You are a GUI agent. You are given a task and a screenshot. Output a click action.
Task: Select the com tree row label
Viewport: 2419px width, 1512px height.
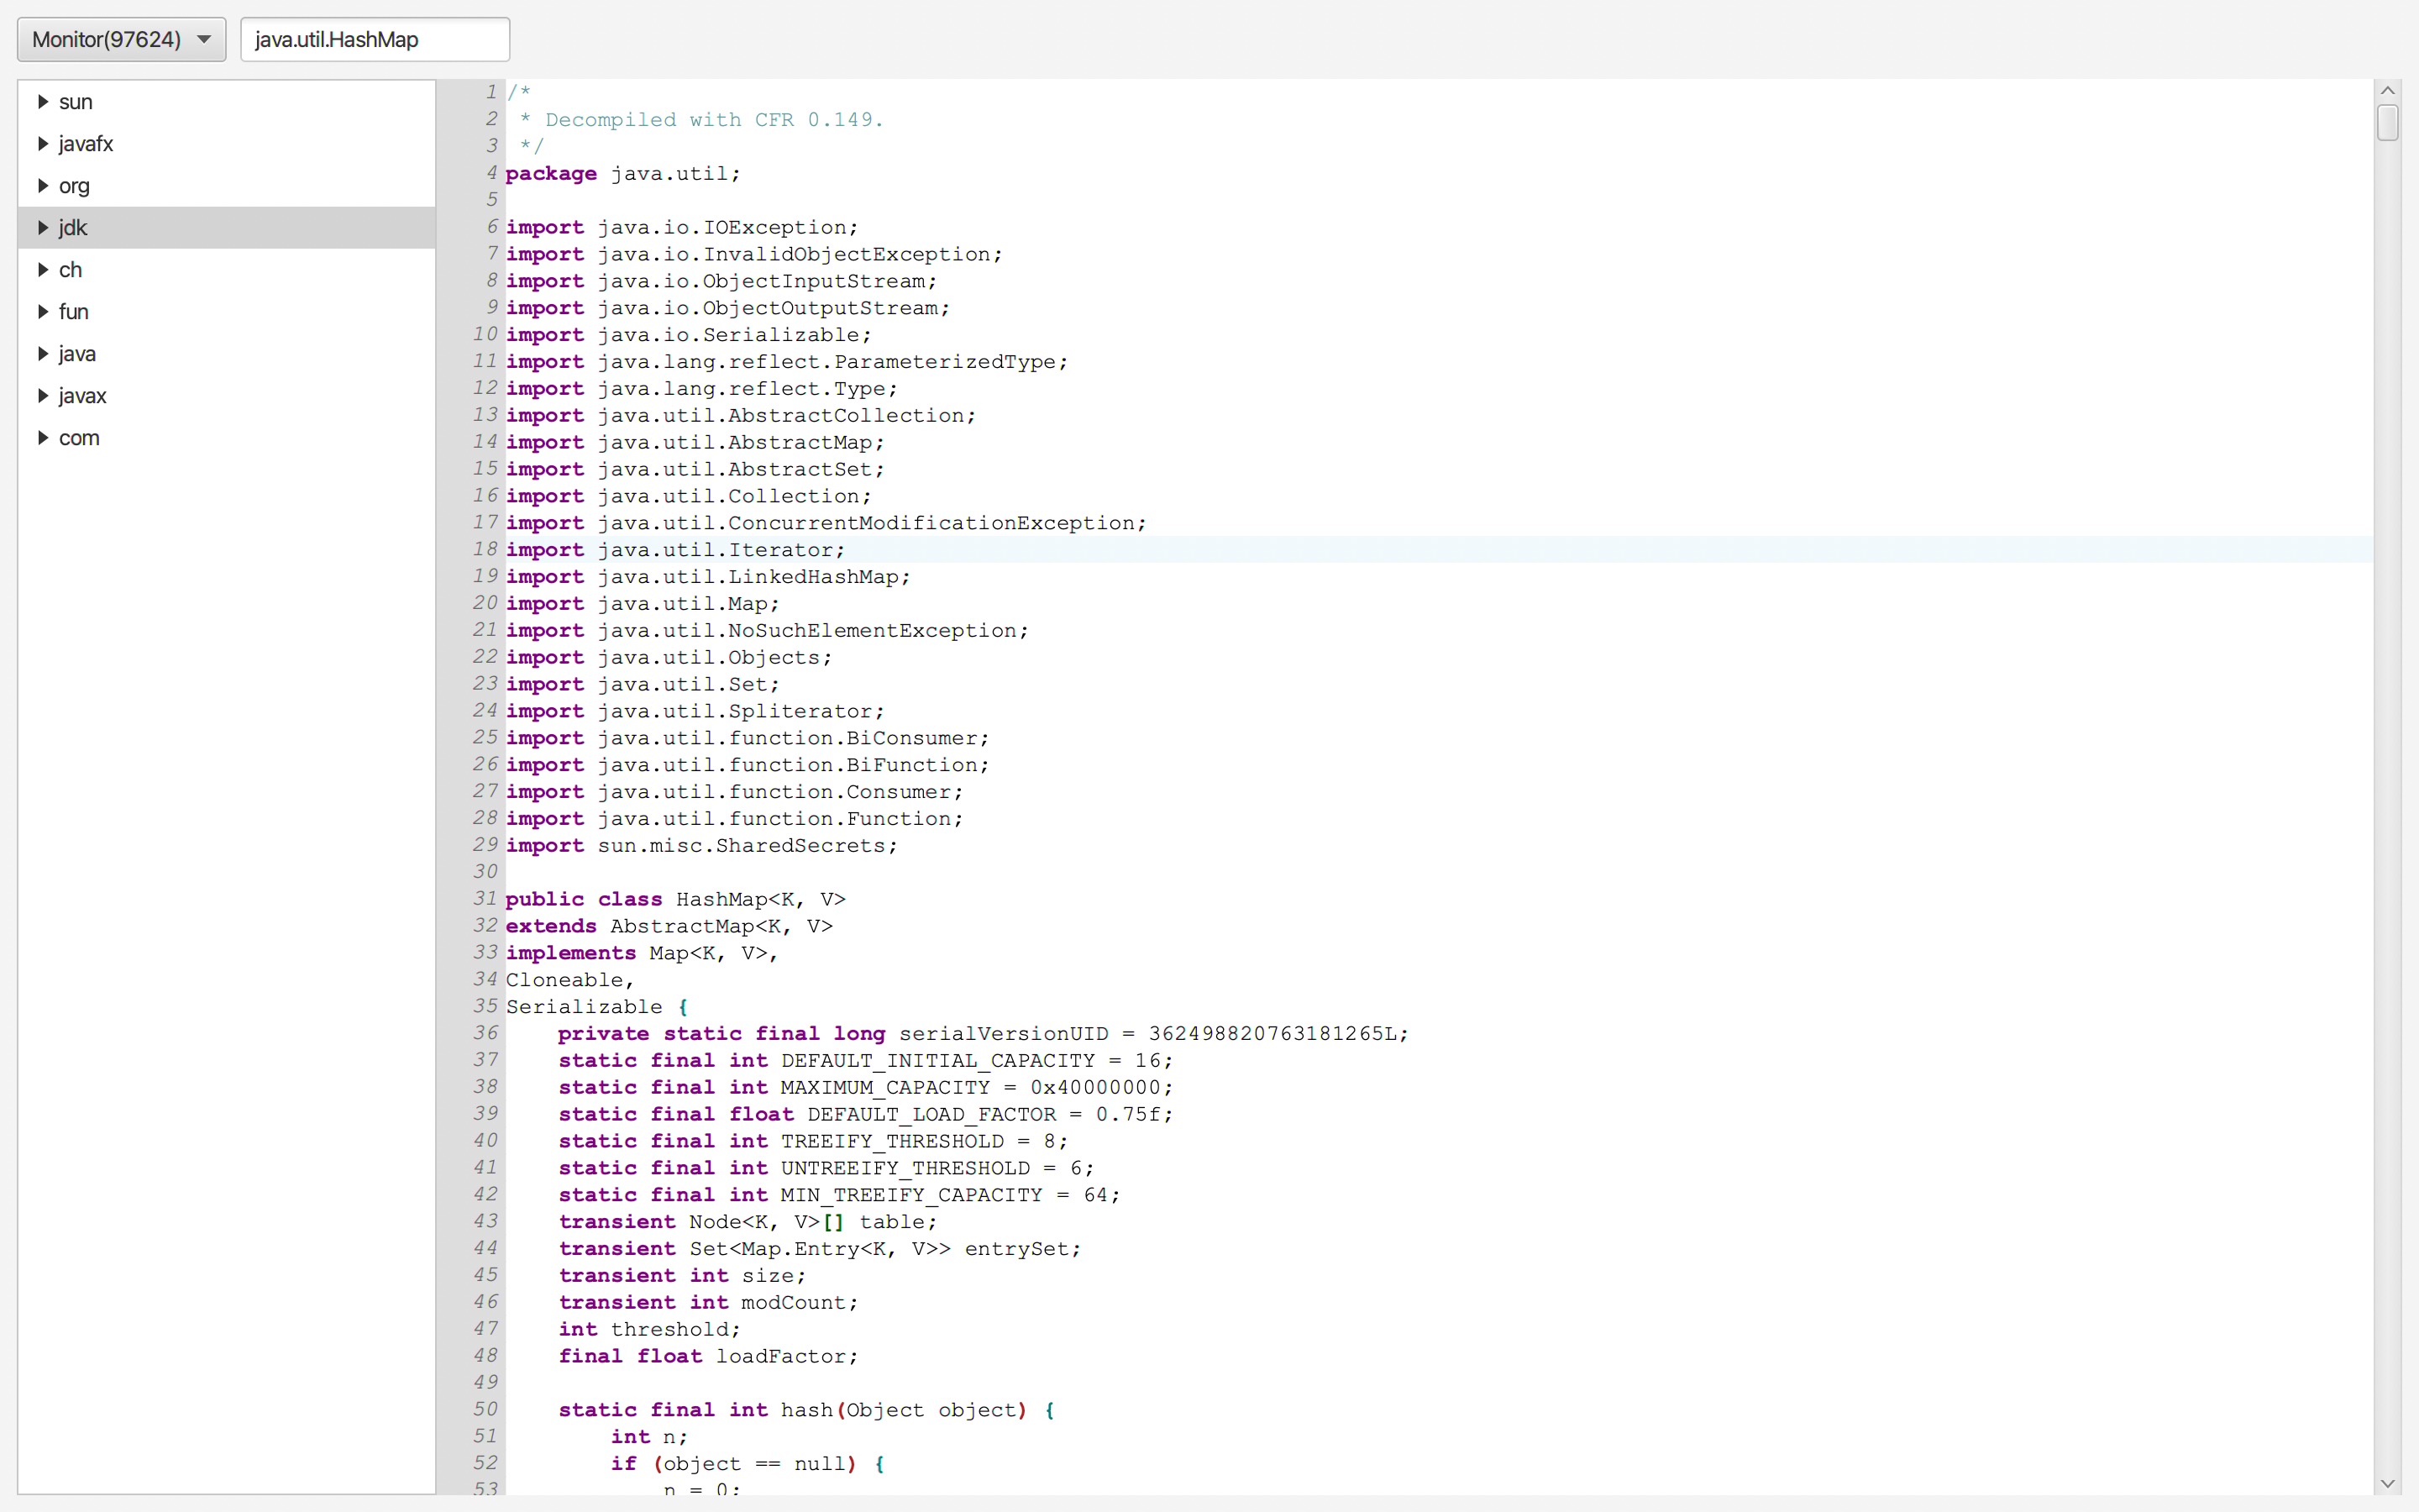(x=79, y=438)
